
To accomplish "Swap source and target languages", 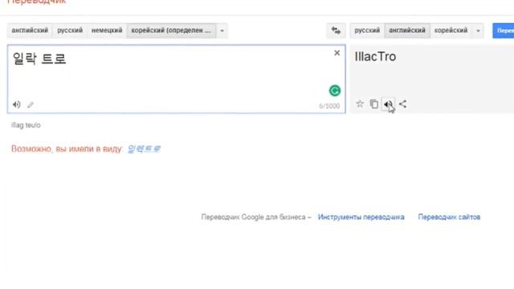I will [x=336, y=31].
